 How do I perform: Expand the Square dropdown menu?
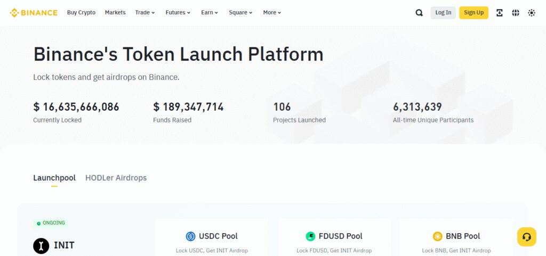pos(240,12)
